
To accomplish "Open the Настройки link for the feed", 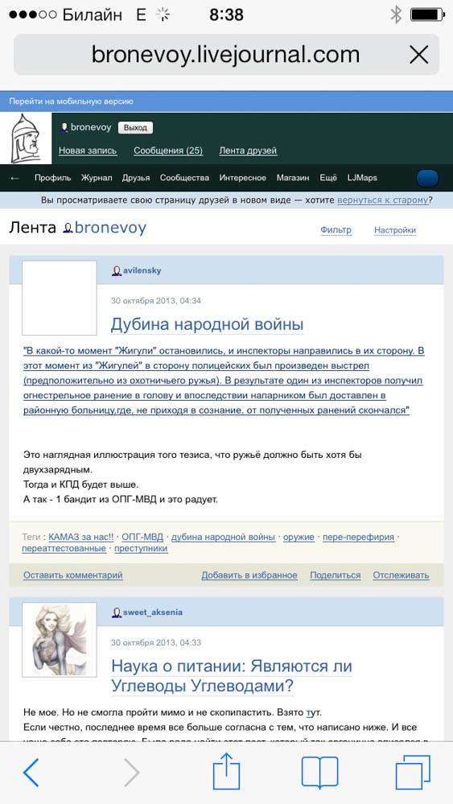I will [394, 230].
